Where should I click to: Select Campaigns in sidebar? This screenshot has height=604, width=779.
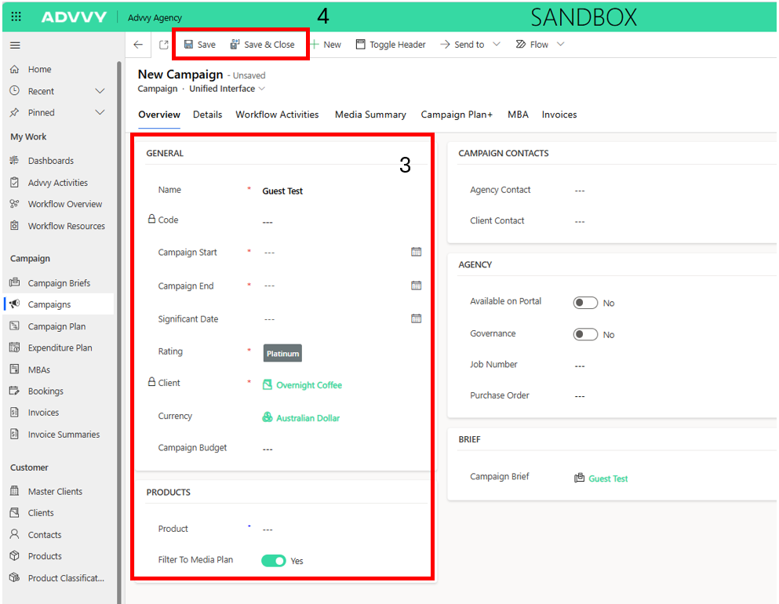[58, 304]
